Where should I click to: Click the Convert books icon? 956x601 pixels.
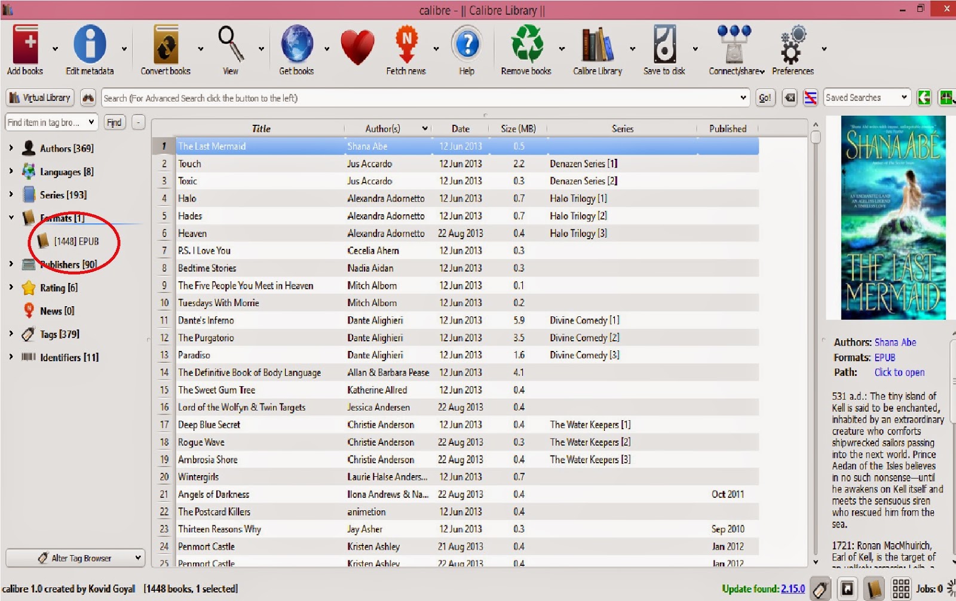coord(166,44)
